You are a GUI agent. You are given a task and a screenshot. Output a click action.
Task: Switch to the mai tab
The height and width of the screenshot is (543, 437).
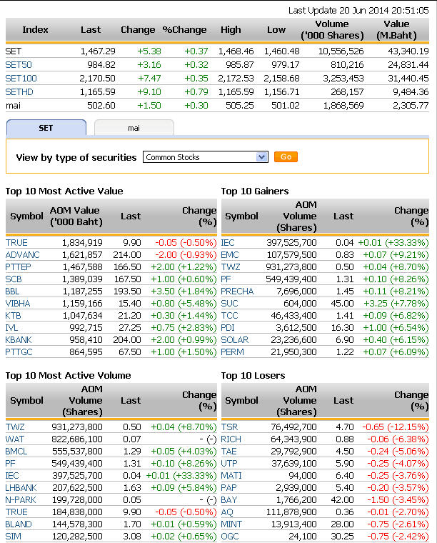point(134,128)
